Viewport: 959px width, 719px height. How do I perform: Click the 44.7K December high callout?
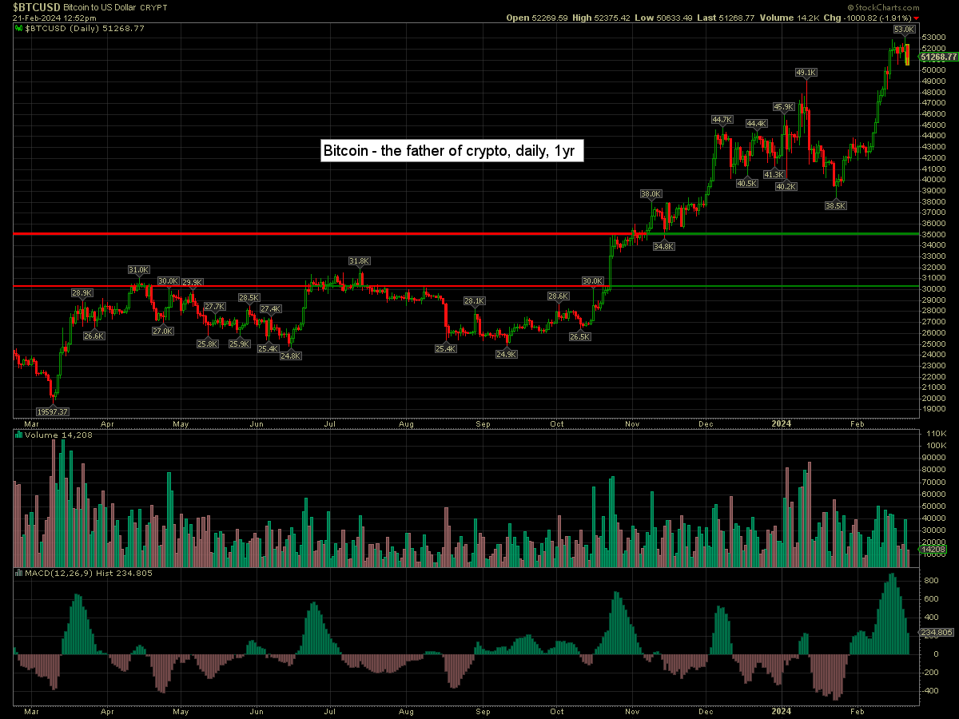point(722,119)
